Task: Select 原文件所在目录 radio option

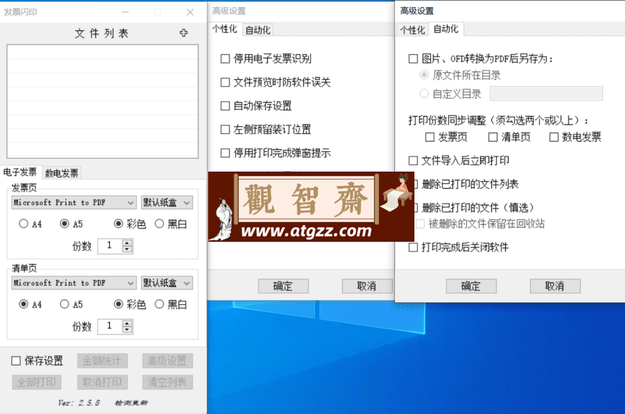Action: coord(425,75)
